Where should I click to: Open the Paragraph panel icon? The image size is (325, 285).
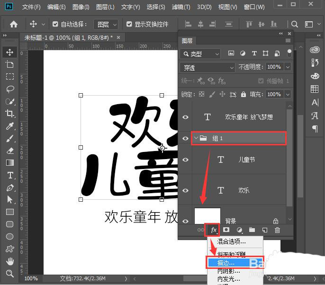tap(315, 129)
